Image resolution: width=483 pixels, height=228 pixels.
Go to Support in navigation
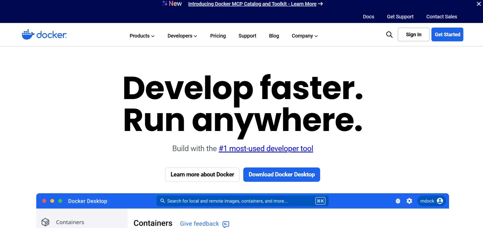pyautogui.click(x=247, y=36)
